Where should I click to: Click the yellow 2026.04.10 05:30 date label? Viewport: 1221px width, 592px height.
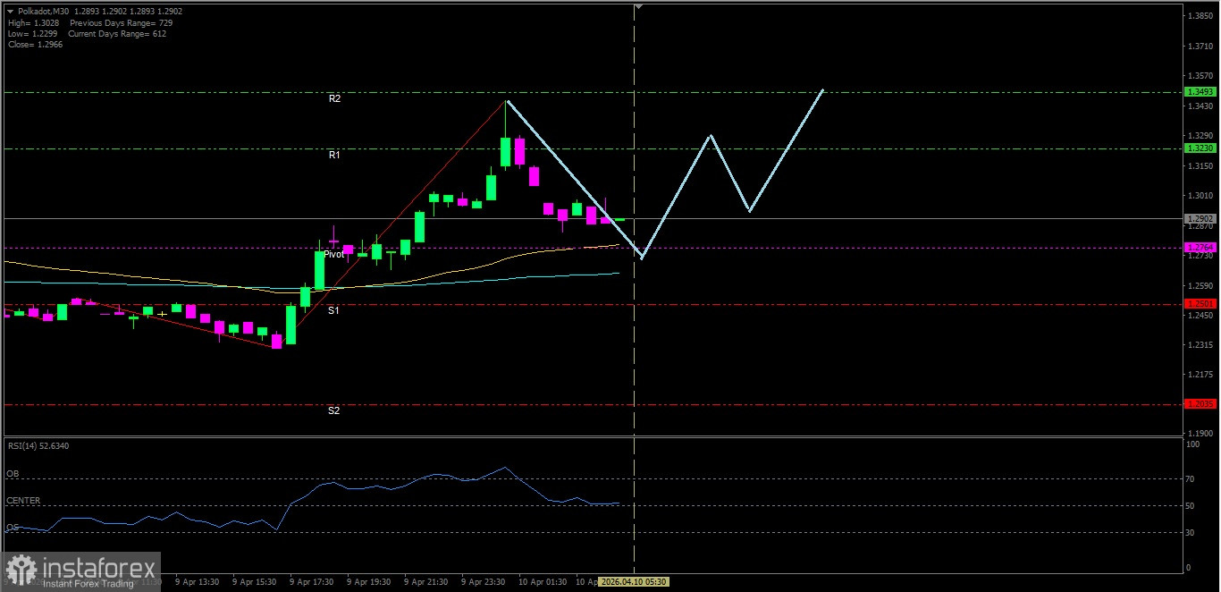pos(633,581)
